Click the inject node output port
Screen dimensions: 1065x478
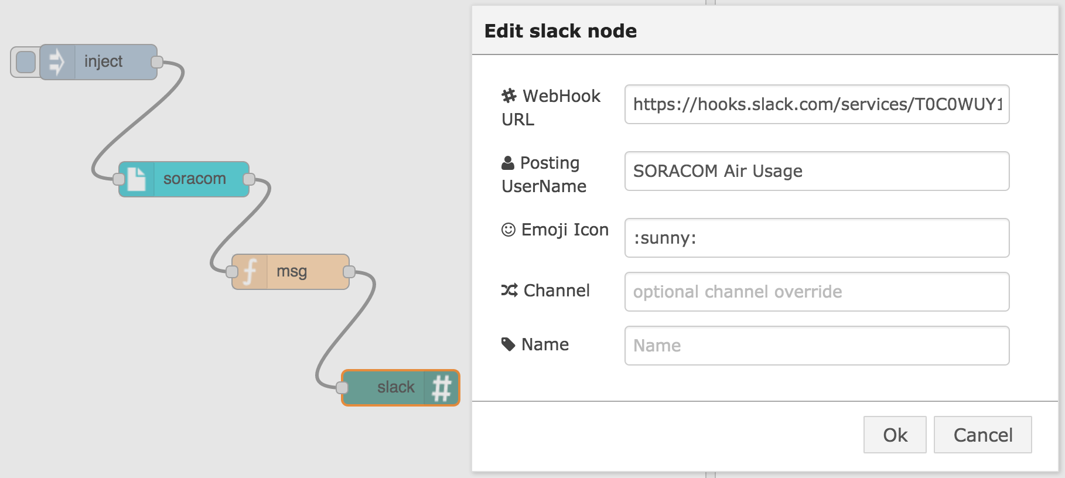tap(157, 62)
